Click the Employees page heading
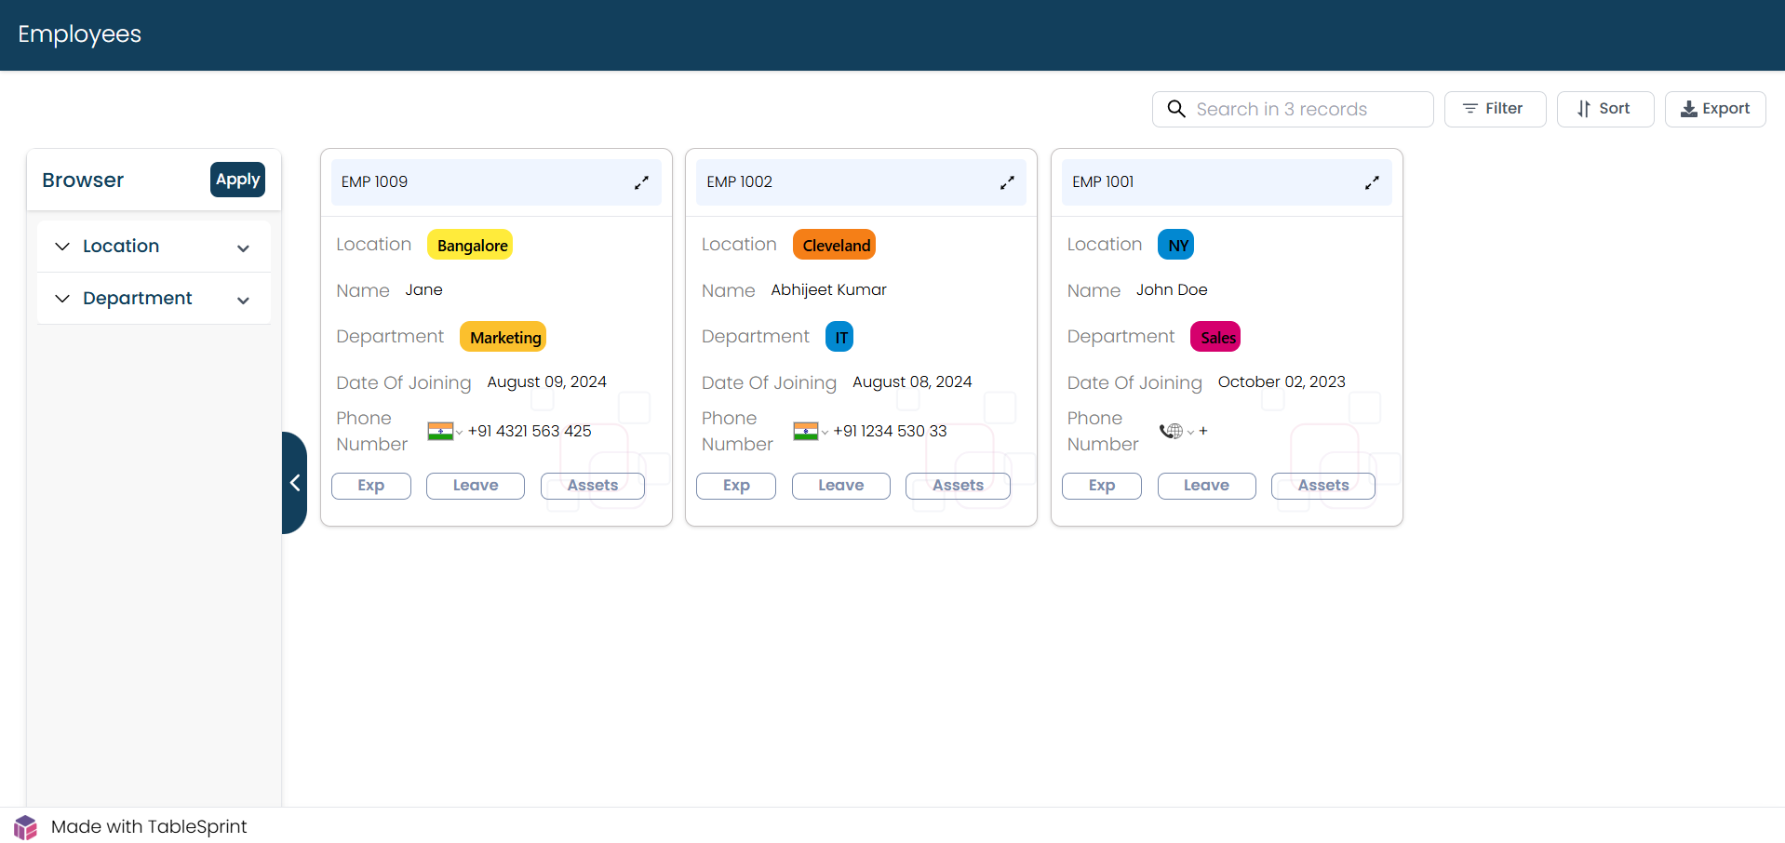 [x=79, y=34]
